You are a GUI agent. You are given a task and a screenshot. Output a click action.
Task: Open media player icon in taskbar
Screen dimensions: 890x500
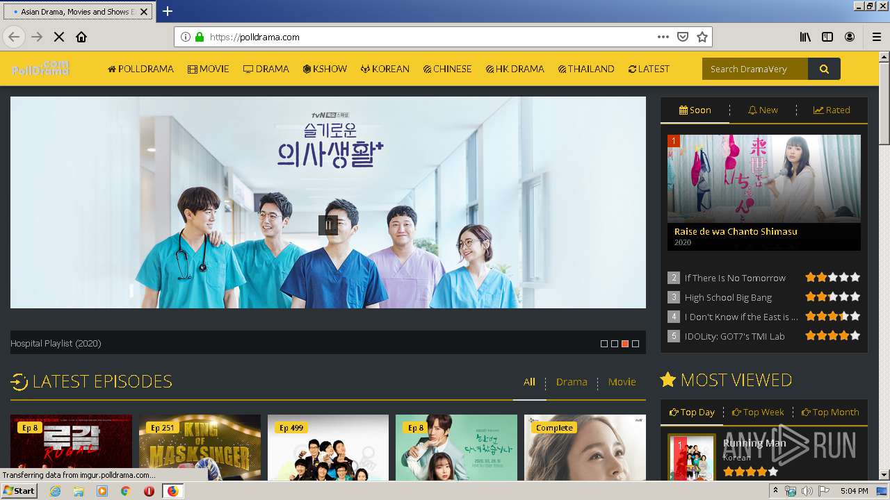click(102, 491)
